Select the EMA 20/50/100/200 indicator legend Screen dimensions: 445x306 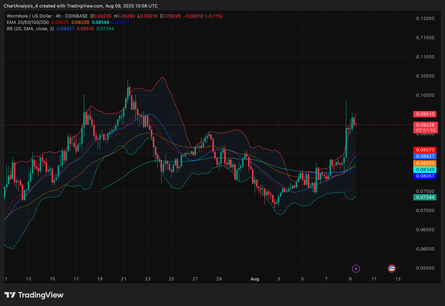coord(28,22)
